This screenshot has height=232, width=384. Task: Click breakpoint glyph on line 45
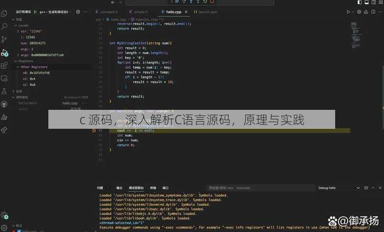(94, 131)
